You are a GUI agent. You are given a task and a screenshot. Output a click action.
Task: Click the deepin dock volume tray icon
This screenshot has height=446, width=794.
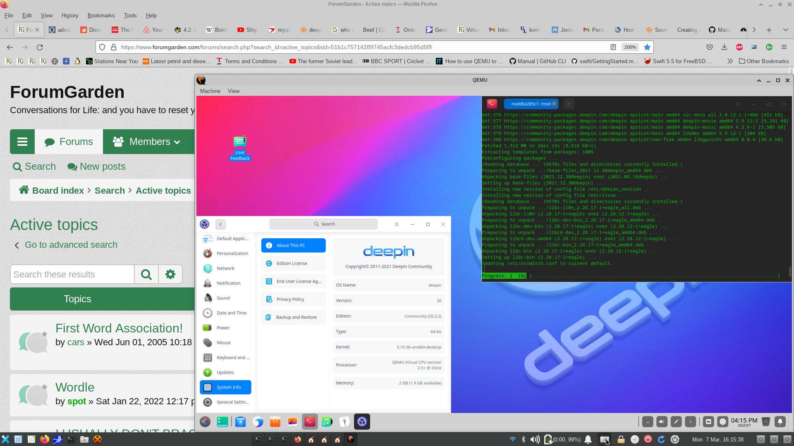(x=662, y=422)
